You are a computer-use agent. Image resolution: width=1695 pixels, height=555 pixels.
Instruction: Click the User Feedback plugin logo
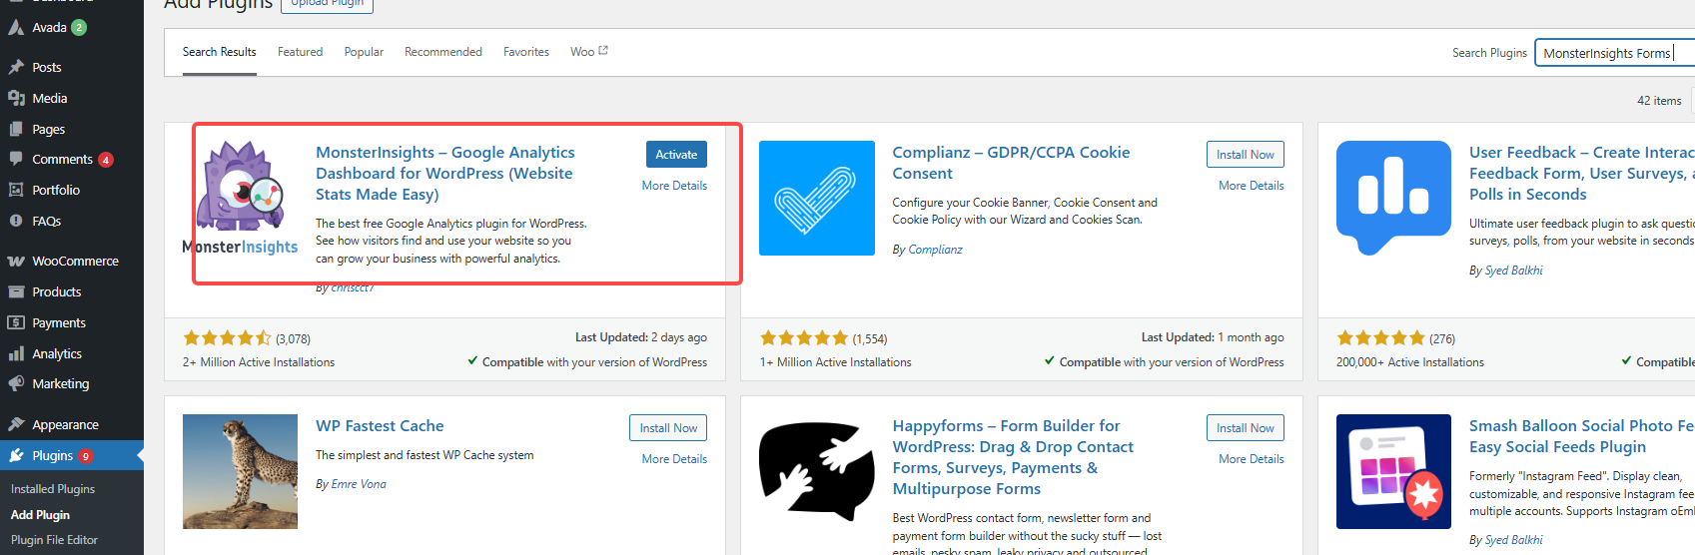[1394, 199]
